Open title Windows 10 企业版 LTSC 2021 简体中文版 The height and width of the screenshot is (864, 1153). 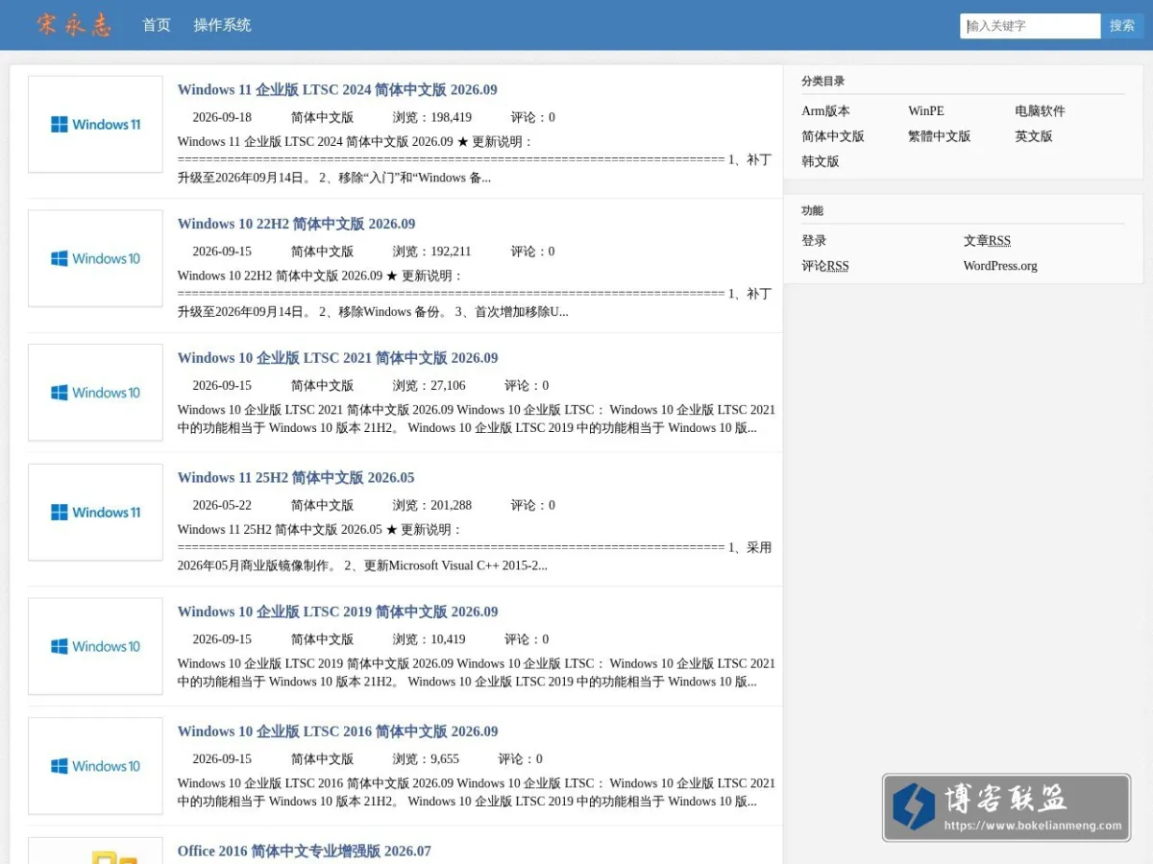[x=338, y=358]
